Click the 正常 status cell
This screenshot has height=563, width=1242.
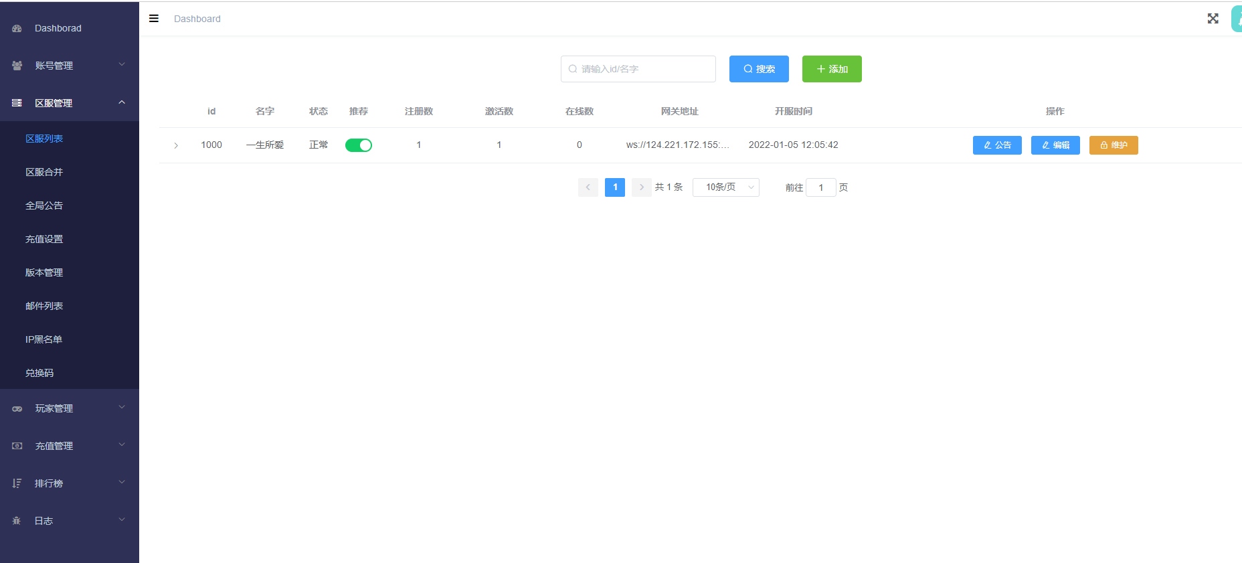pos(319,145)
